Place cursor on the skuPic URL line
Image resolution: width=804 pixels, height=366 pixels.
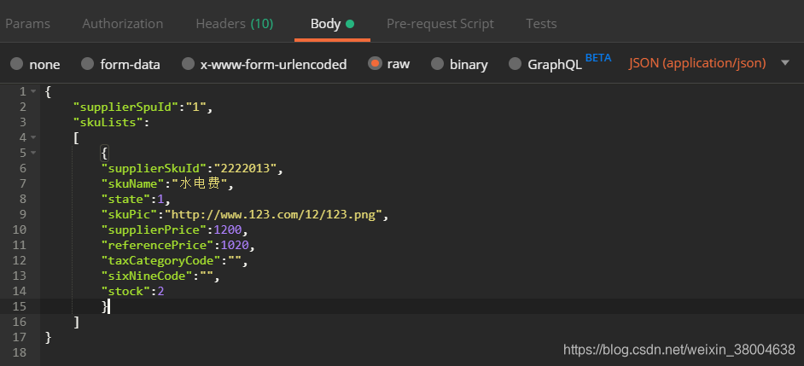245,215
